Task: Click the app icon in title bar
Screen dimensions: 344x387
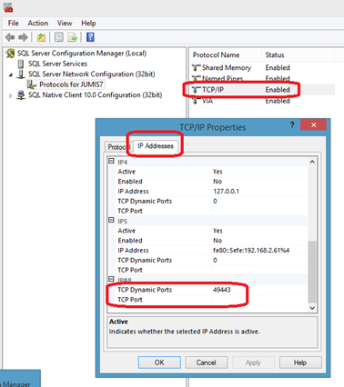Action: pos(8,7)
